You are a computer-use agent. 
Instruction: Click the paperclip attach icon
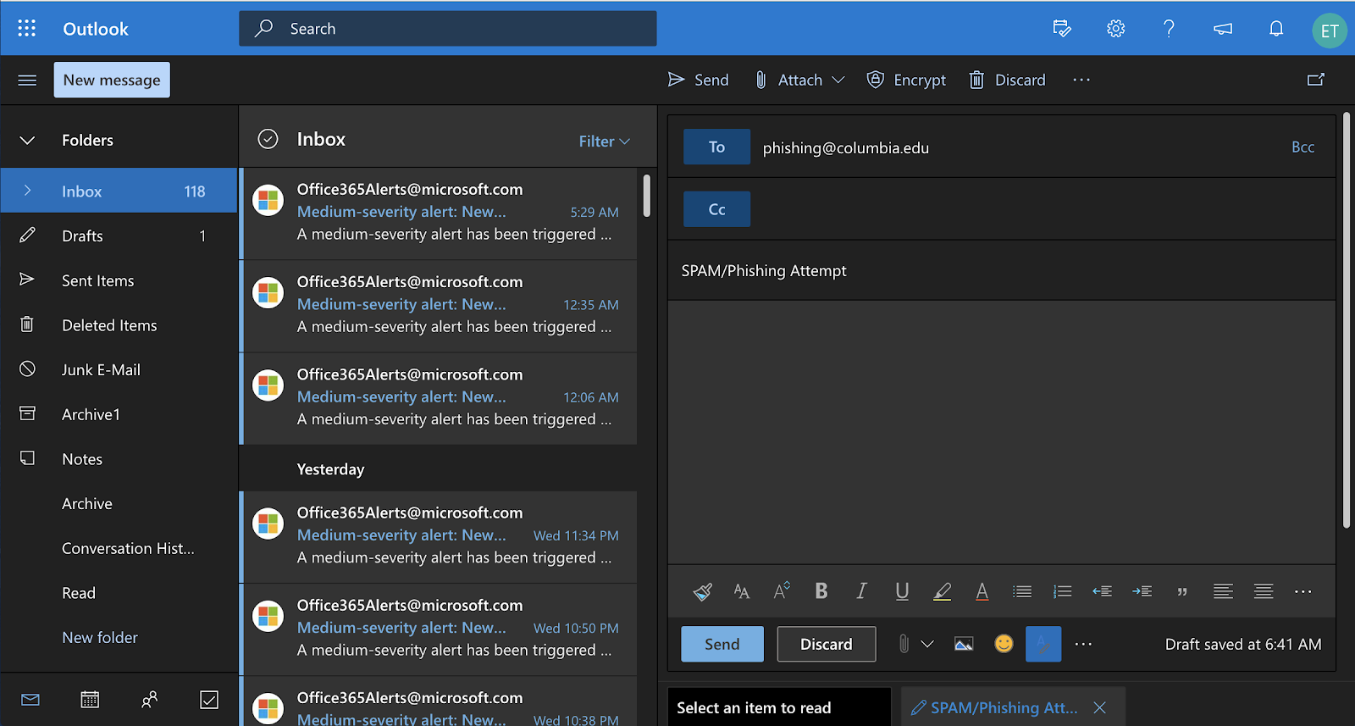(x=904, y=644)
